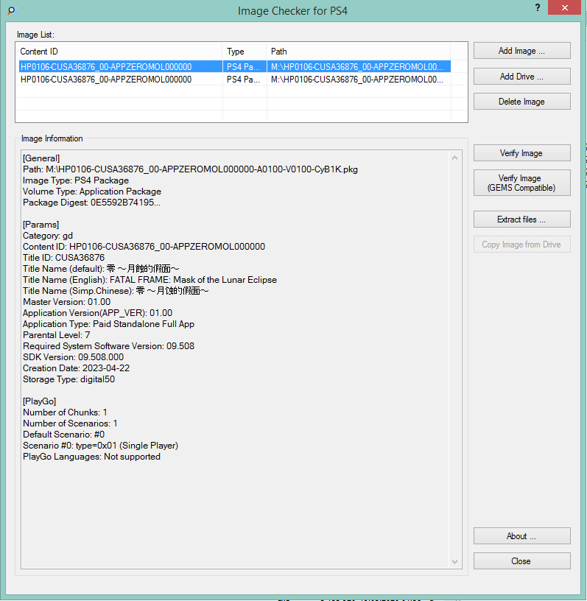
Task: Click the Creation Date: 2023-04-22 line
Action: 77,368
